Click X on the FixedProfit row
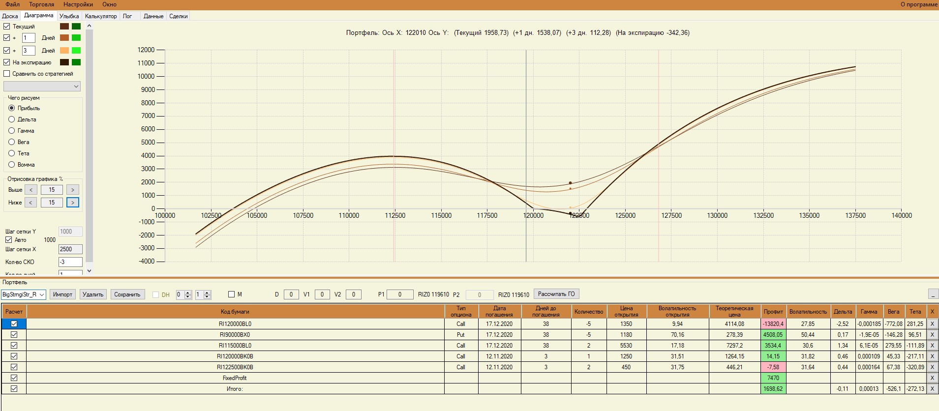 (x=932, y=378)
